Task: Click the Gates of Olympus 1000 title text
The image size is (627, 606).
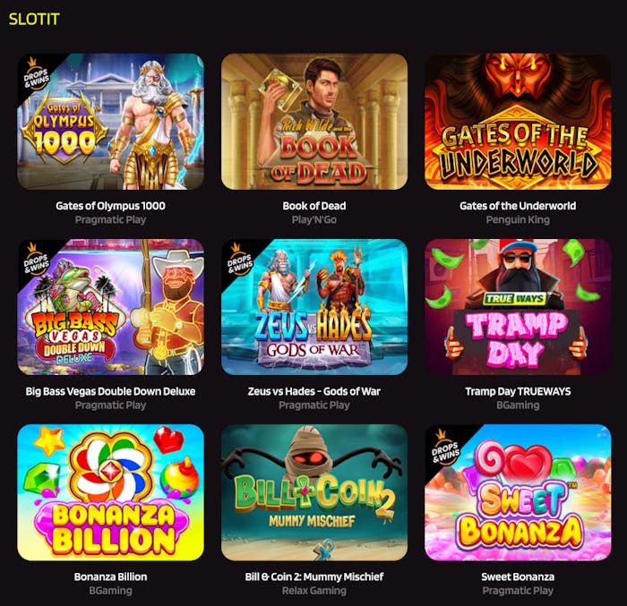Action: coord(110,206)
